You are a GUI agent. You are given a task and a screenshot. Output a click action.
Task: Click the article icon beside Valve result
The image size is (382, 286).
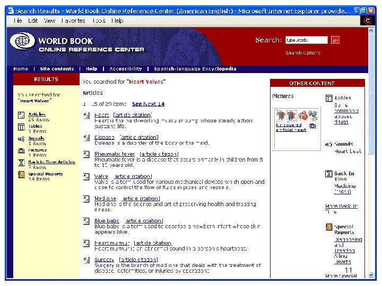(x=86, y=176)
